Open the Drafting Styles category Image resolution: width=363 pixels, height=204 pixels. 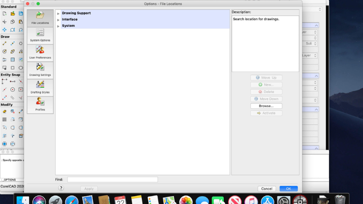(40, 87)
